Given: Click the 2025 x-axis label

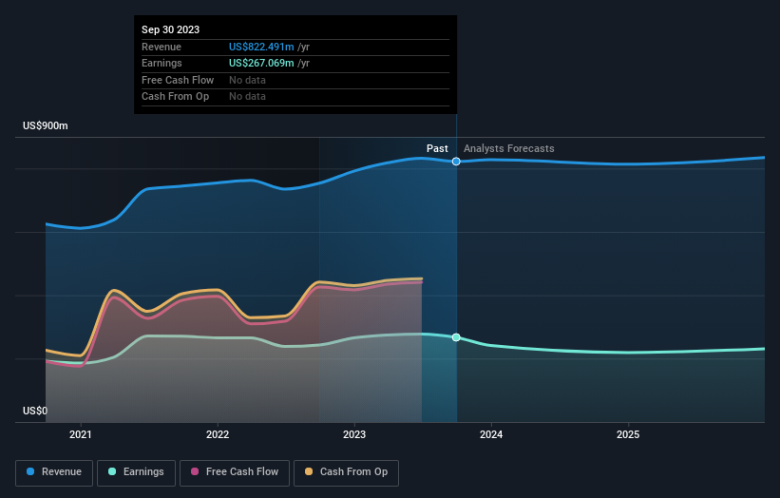Looking at the screenshot, I should (628, 434).
